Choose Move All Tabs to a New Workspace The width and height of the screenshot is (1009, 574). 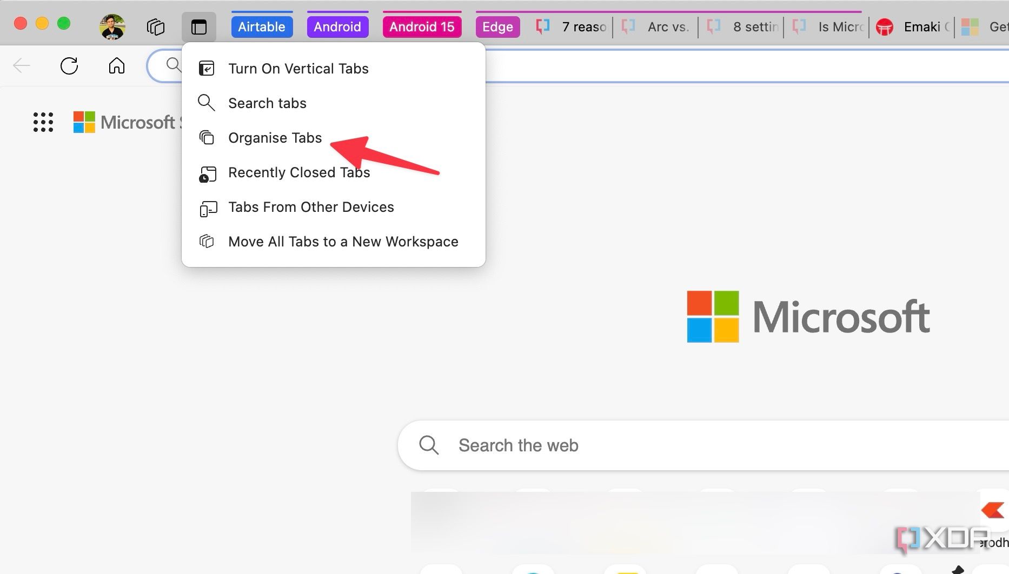point(333,242)
